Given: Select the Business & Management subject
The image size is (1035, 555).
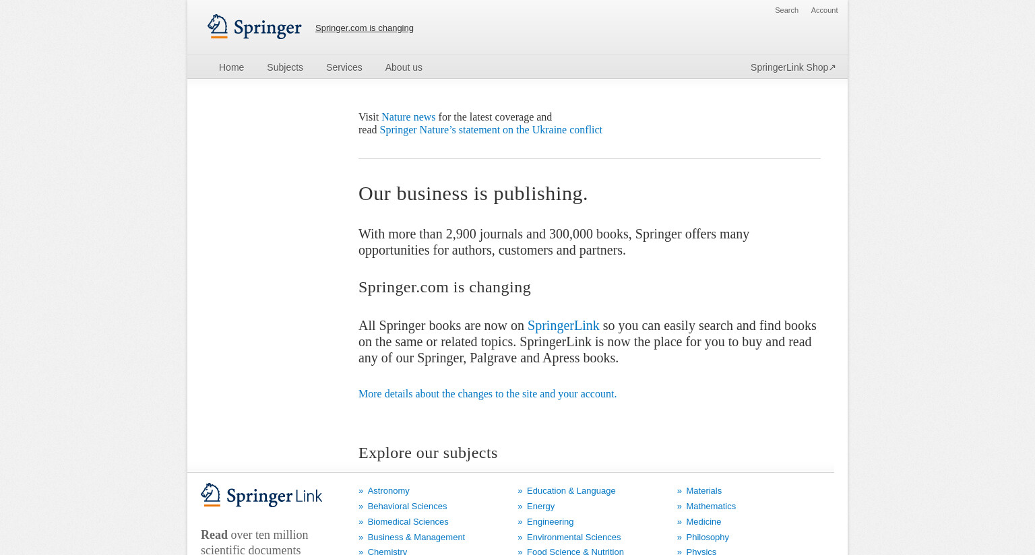Looking at the screenshot, I should pyautogui.click(x=416, y=537).
